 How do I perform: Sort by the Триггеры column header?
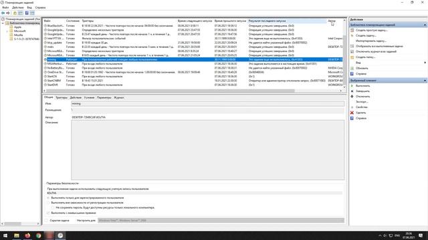pos(129,21)
